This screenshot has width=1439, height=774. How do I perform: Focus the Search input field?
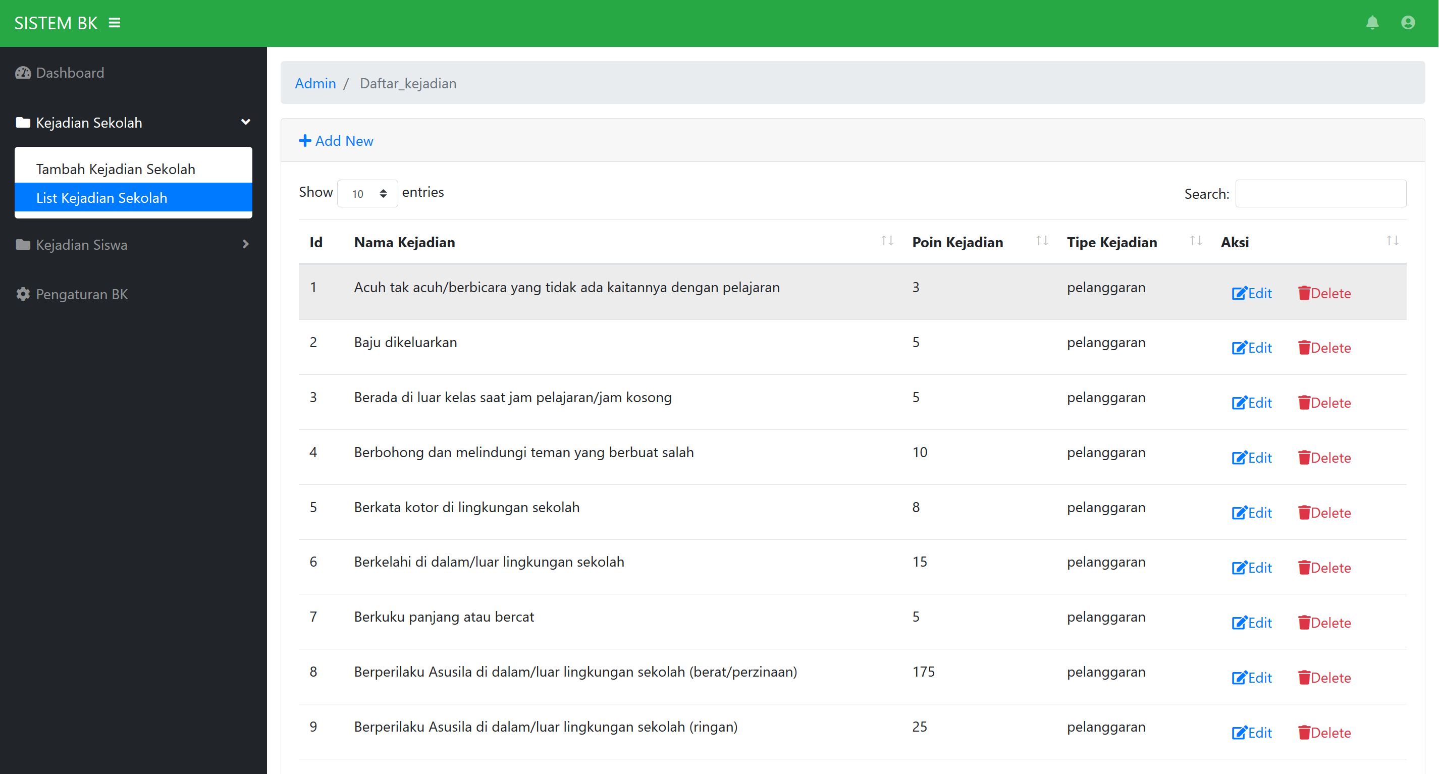pyautogui.click(x=1320, y=193)
